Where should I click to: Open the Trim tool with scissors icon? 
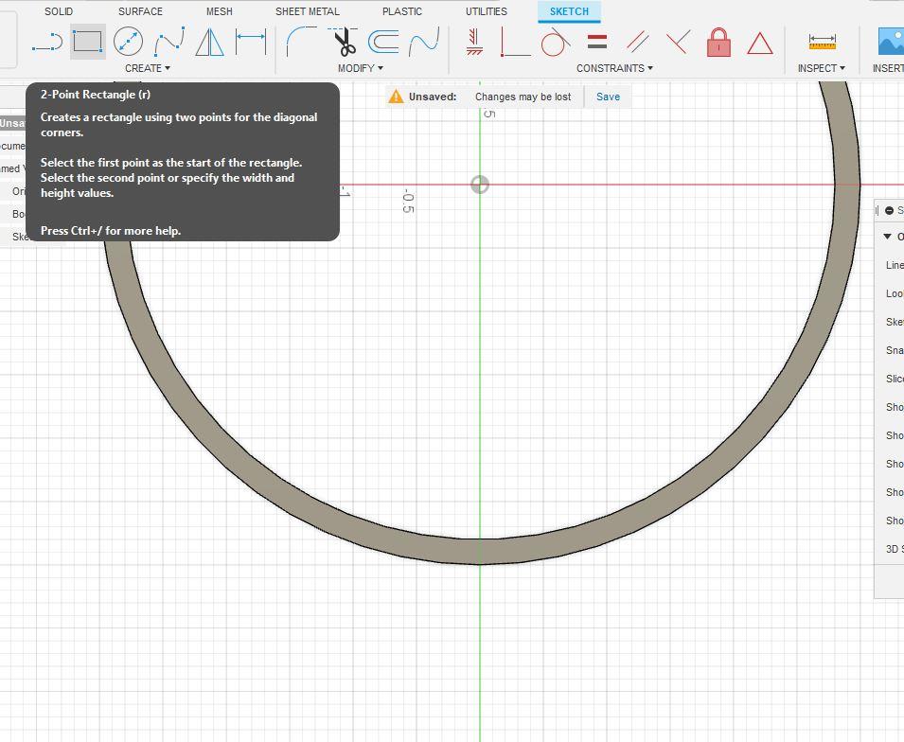click(x=343, y=43)
